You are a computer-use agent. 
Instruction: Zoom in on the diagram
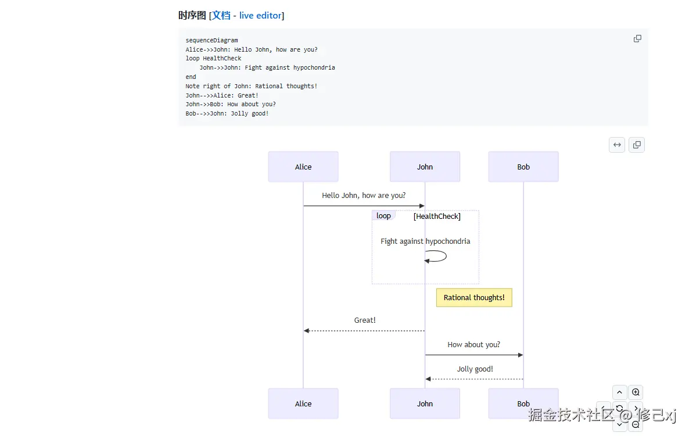coord(636,392)
